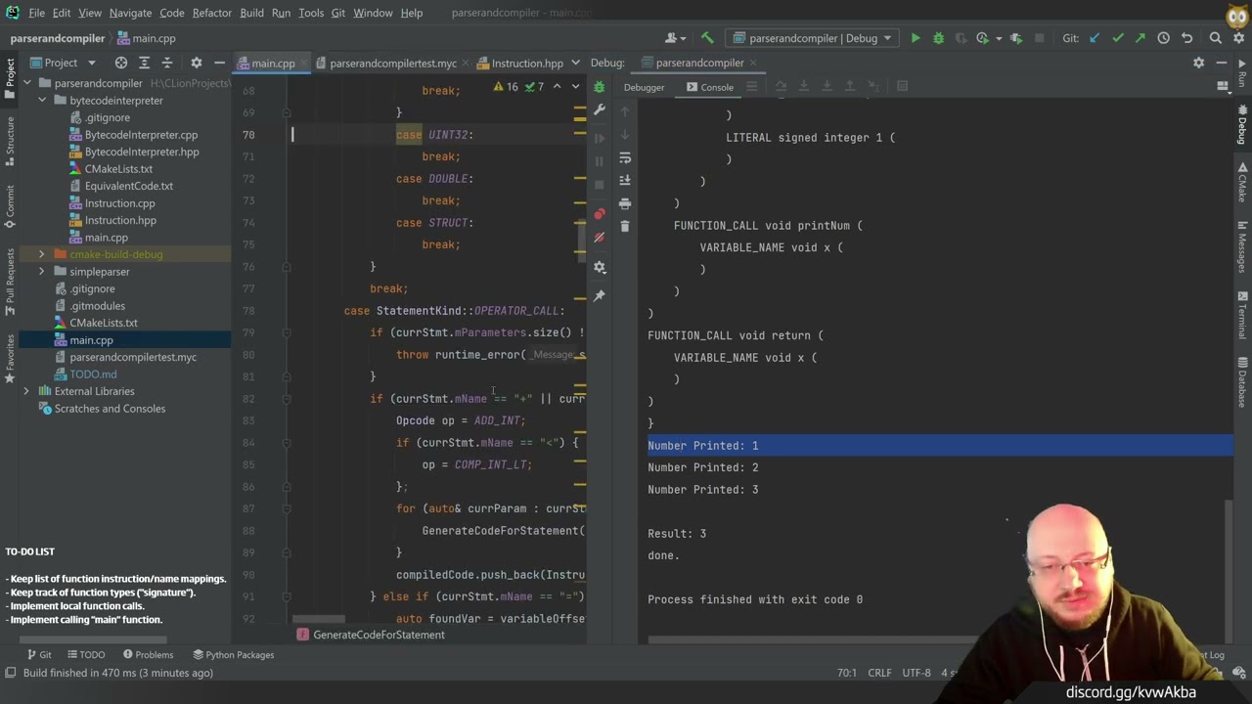This screenshot has width=1252, height=704.
Task: Start debugging with the bug icon in toolbar
Action: coord(939,38)
